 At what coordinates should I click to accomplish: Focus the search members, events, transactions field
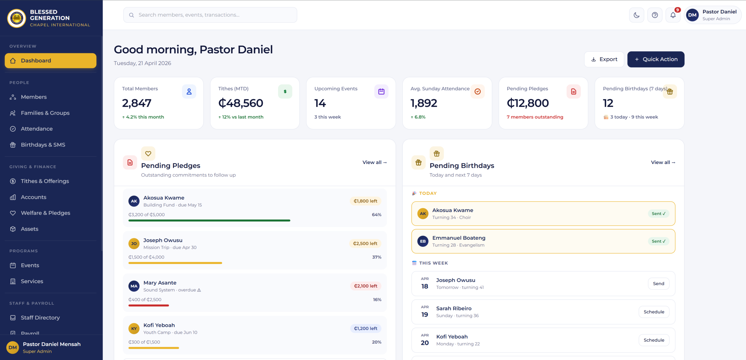tap(210, 15)
